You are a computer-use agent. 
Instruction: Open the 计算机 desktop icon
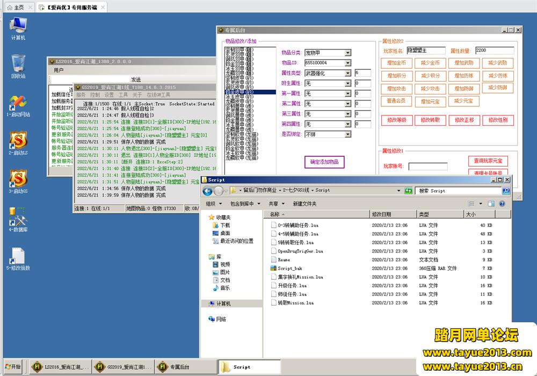pyautogui.click(x=18, y=28)
